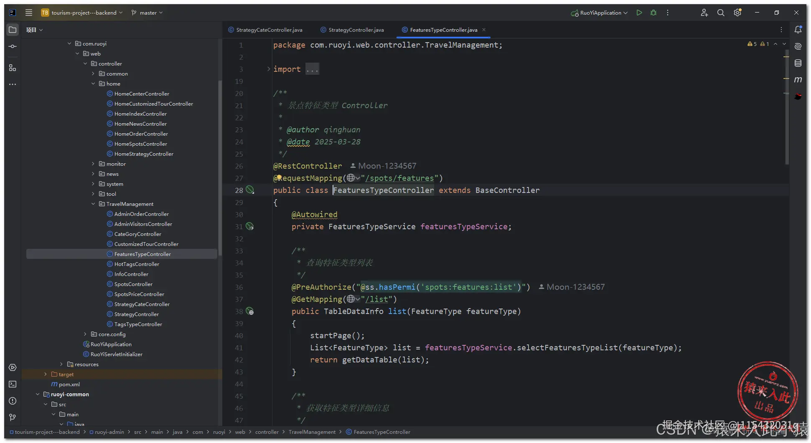
Task: Expand the monitor package
Action: 93,164
